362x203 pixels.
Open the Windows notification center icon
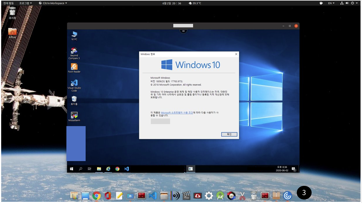tap(294, 169)
